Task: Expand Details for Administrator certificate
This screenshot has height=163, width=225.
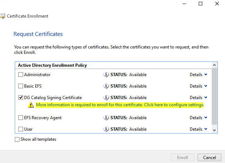Action: [x=198, y=75]
